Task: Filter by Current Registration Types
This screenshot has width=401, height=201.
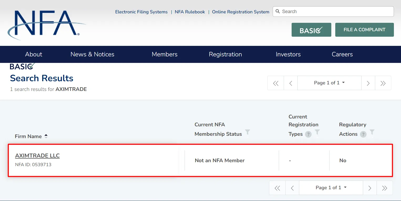Action: [x=317, y=132]
